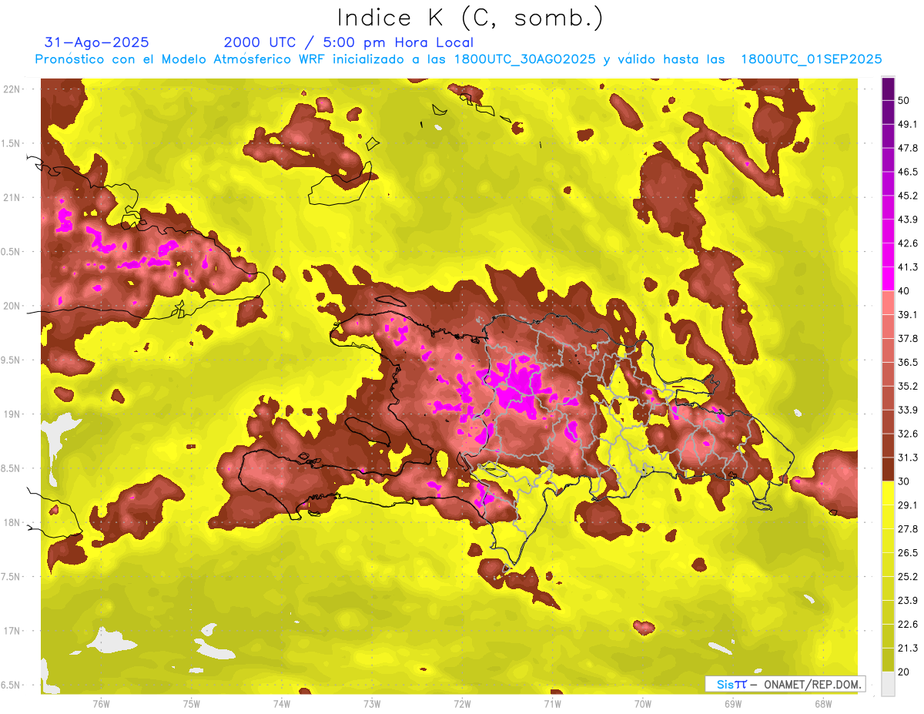The height and width of the screenshot is (714, 924).
Task: Open the SisTT ONAMET/REP.DOM. watermark
Action: [x=785, y=684]
